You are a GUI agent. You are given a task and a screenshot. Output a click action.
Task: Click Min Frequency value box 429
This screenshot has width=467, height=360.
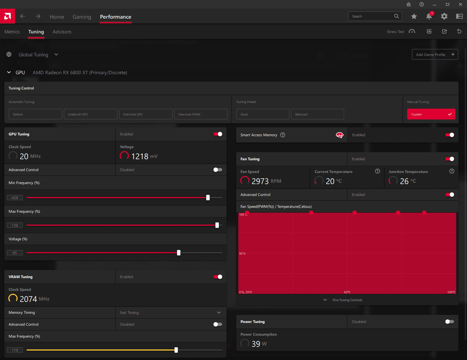point(15,198)
